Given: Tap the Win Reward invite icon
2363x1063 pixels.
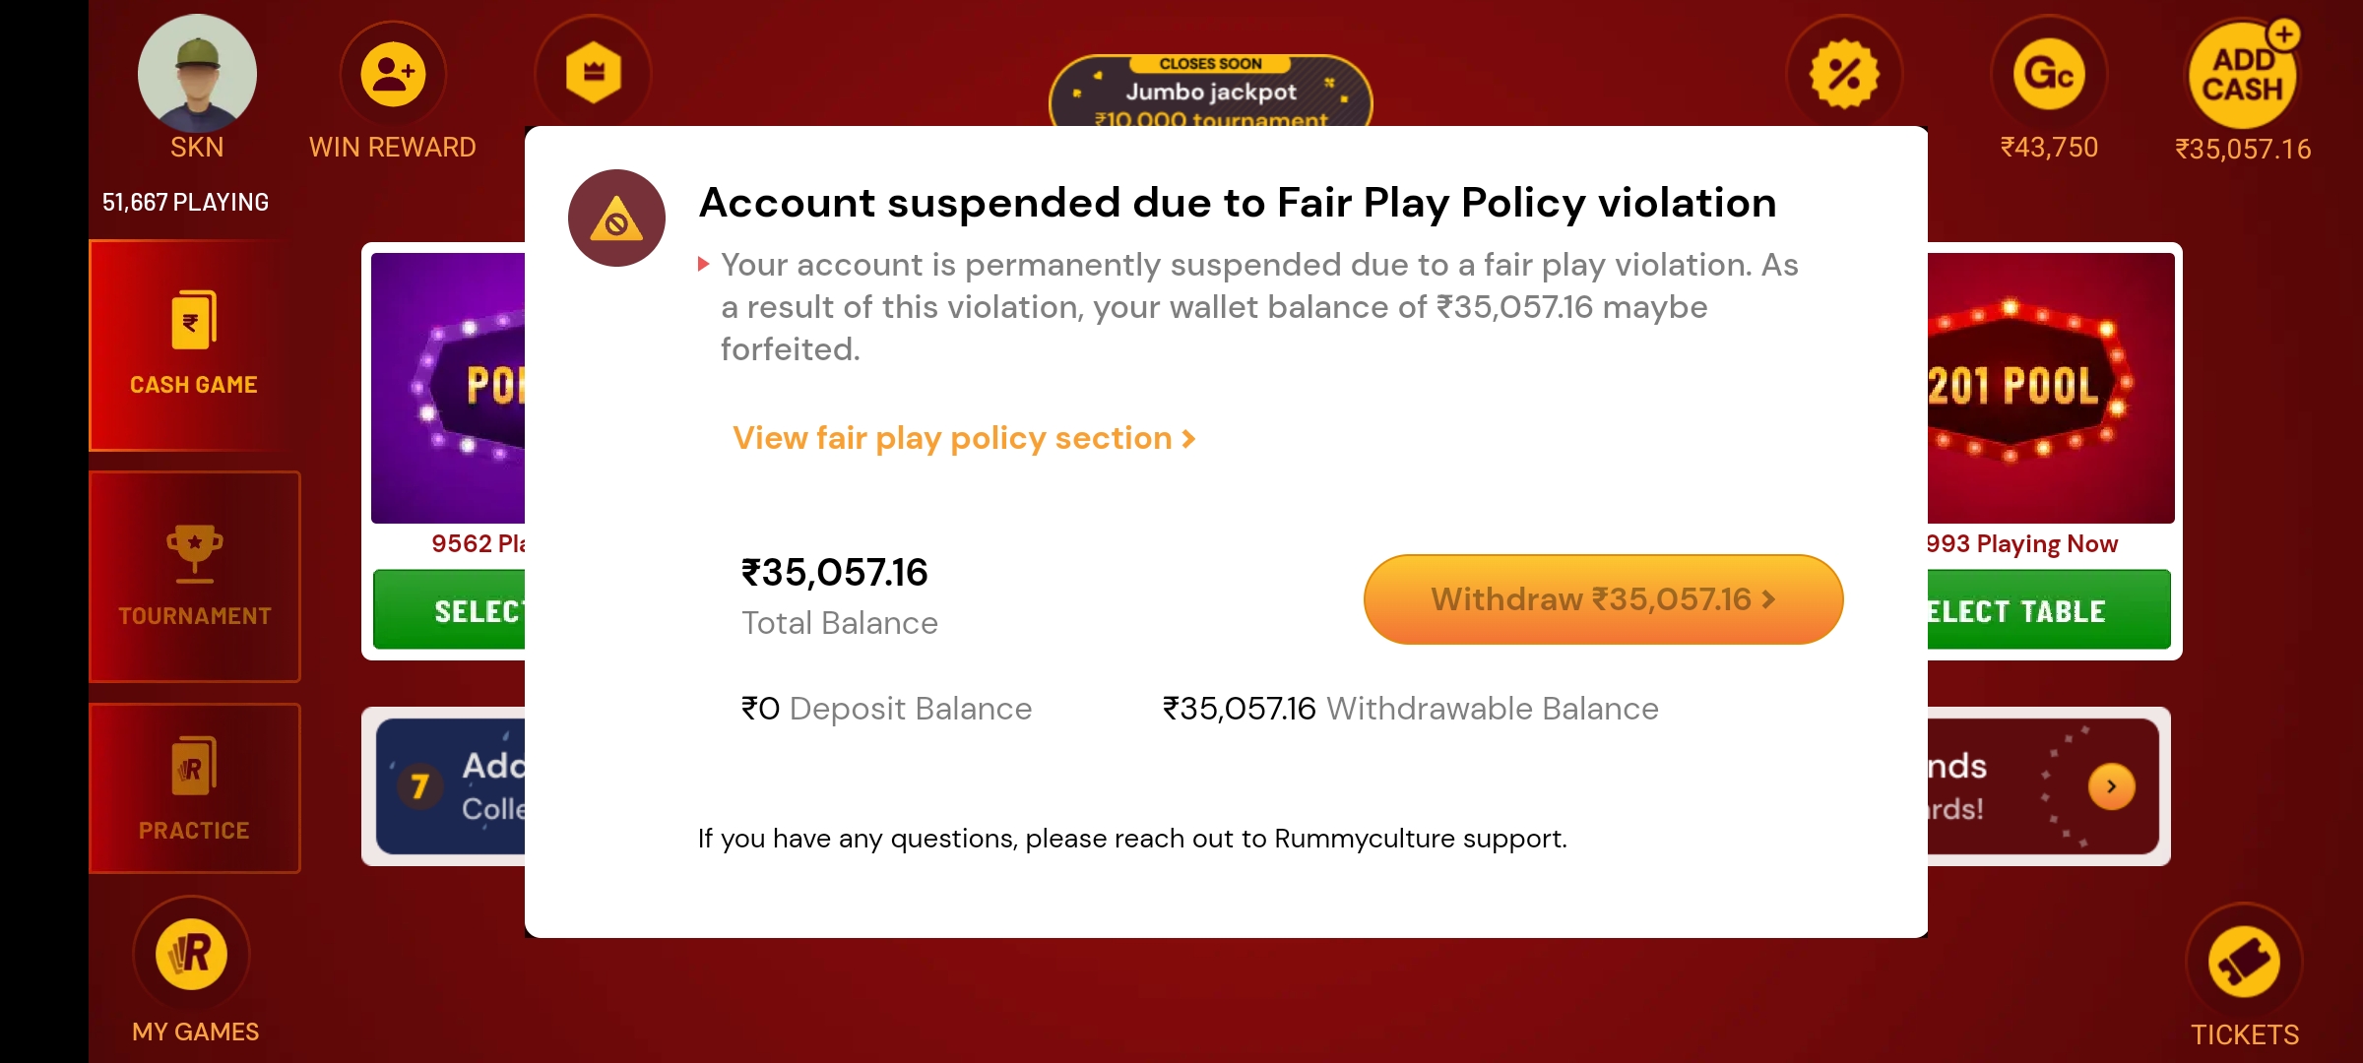Looking at the screenshot, I should [393, 74].
